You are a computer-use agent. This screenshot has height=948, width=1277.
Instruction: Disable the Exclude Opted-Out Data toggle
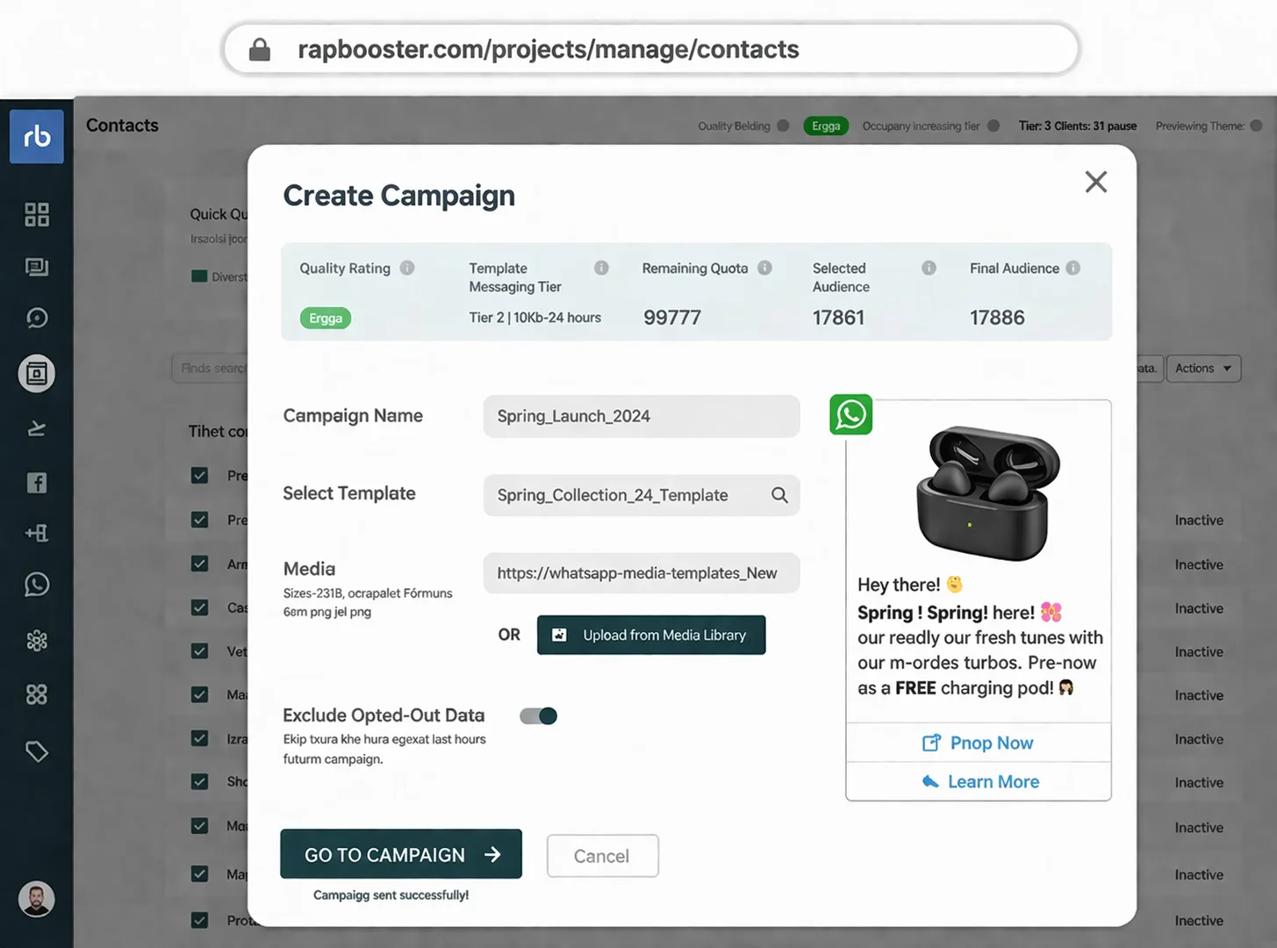tap(538, 715)
